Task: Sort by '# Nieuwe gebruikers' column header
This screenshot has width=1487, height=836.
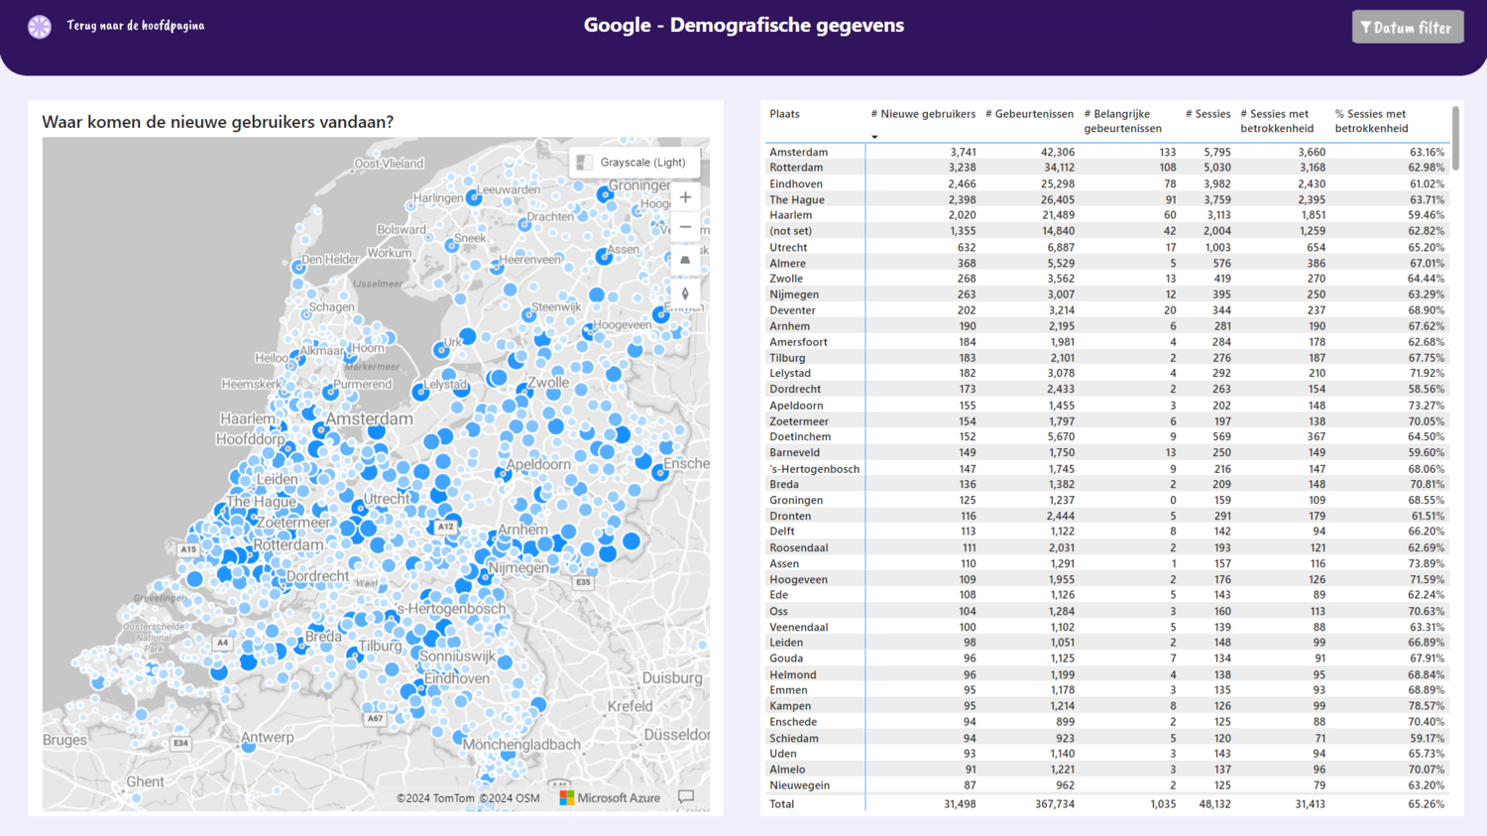Action: [923, 114]
